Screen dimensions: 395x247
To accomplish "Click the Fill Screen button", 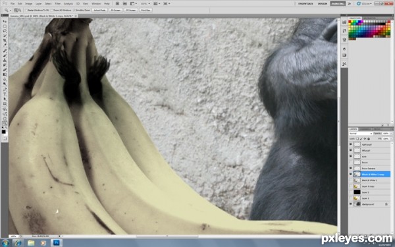I will (131, 10).
